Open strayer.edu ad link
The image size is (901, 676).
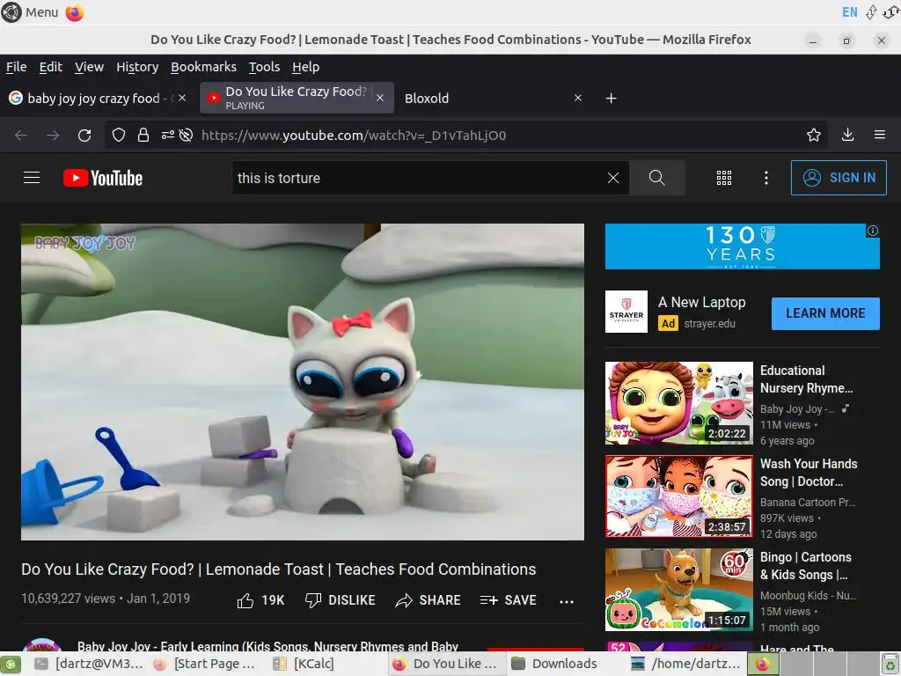pyautogui.click(x=710, y=324)
